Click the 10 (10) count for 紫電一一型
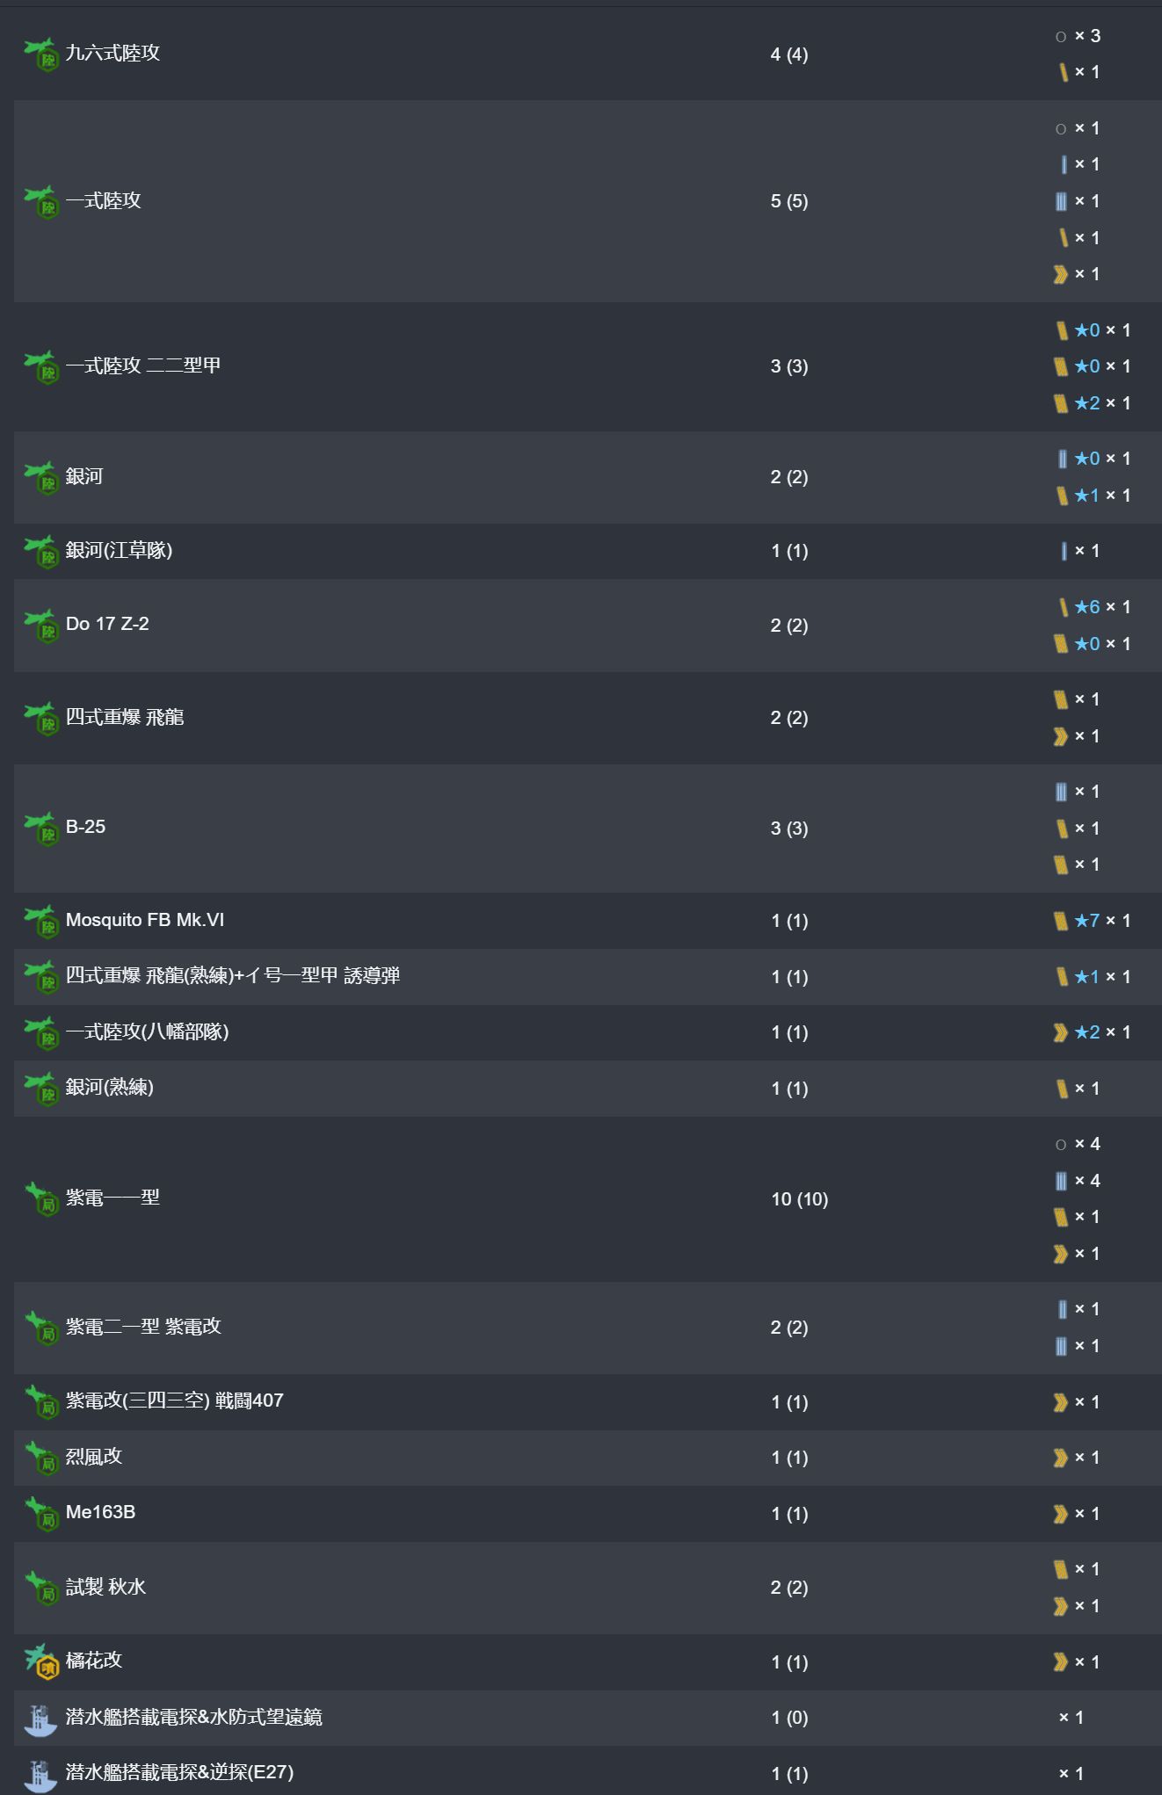 (x=799, y=1199)
